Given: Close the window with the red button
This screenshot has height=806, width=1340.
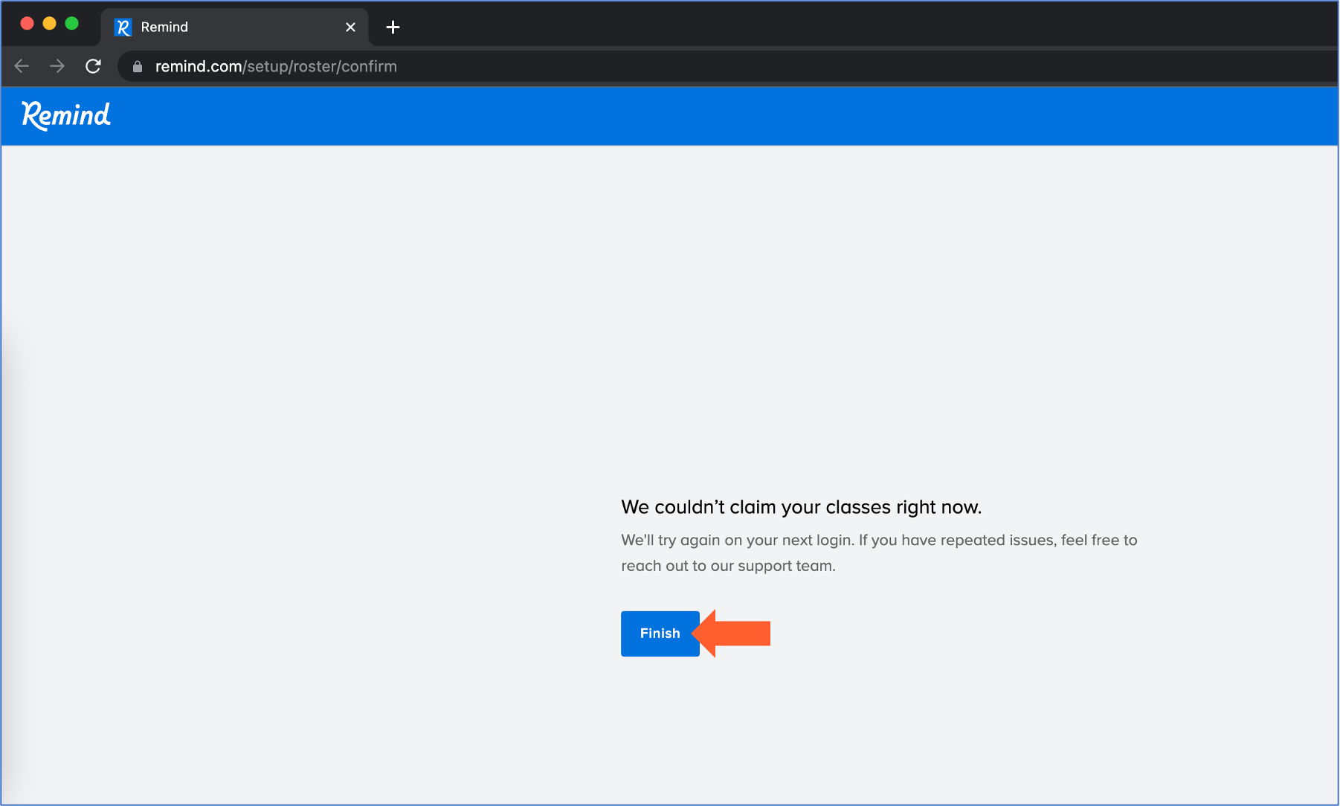Looking at the screenshot, I should point(27,23).
